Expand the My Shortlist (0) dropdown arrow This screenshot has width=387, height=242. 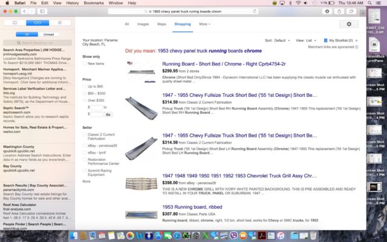(x=356, y=41)
